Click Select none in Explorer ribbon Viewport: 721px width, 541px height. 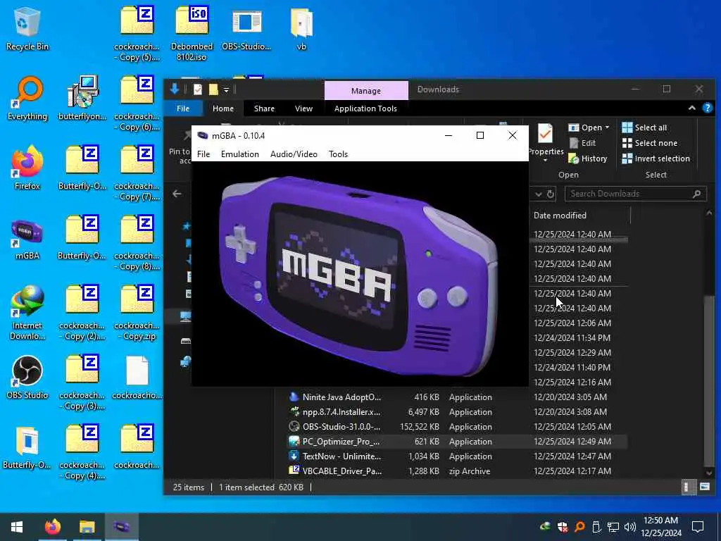tap(650, 143)
